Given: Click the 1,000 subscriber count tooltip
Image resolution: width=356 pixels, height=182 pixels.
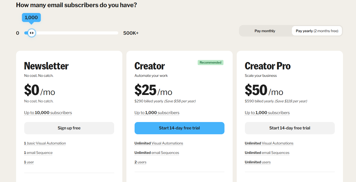Looking at the screenshot, I should pos(31,17).
